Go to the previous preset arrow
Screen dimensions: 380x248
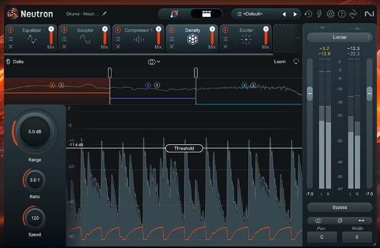(x=284, y=14)
